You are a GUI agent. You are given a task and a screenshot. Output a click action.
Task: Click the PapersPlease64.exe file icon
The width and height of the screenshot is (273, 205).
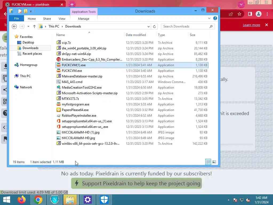[x=59, y=110]
